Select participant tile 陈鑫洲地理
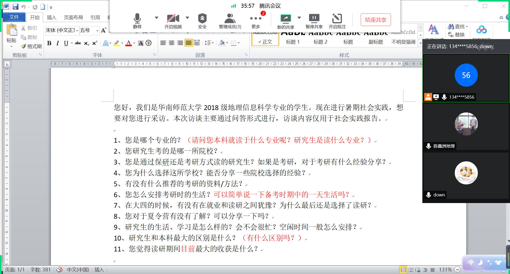 466,127
